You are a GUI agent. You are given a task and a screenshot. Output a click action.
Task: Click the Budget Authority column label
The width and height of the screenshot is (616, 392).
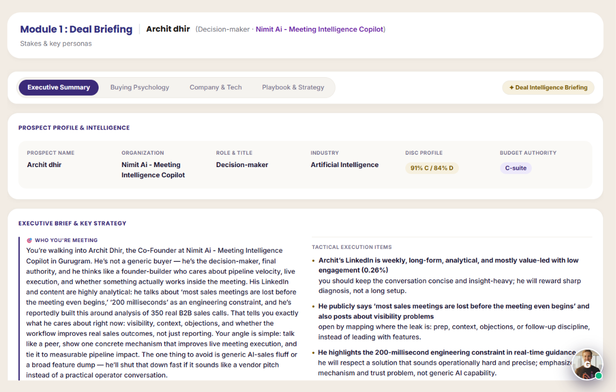point(528,153)
